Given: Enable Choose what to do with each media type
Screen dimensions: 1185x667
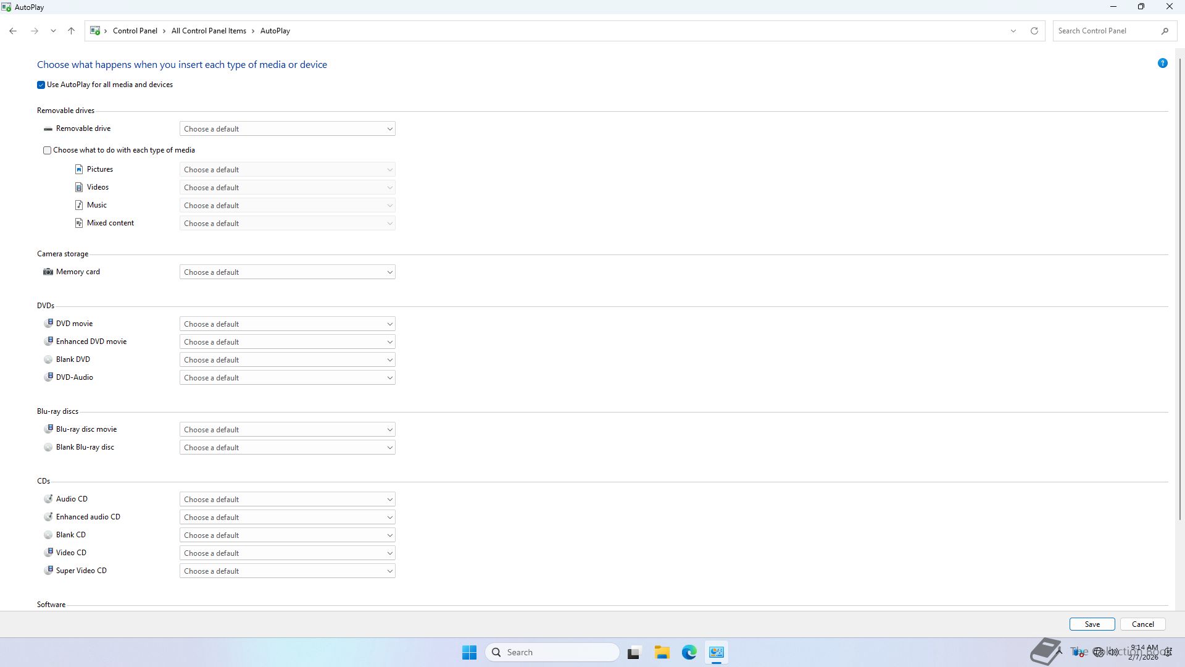Looking at the screenshot, I should [48, 150].
